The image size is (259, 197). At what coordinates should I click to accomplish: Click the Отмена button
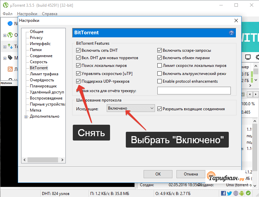pos(191,174)
